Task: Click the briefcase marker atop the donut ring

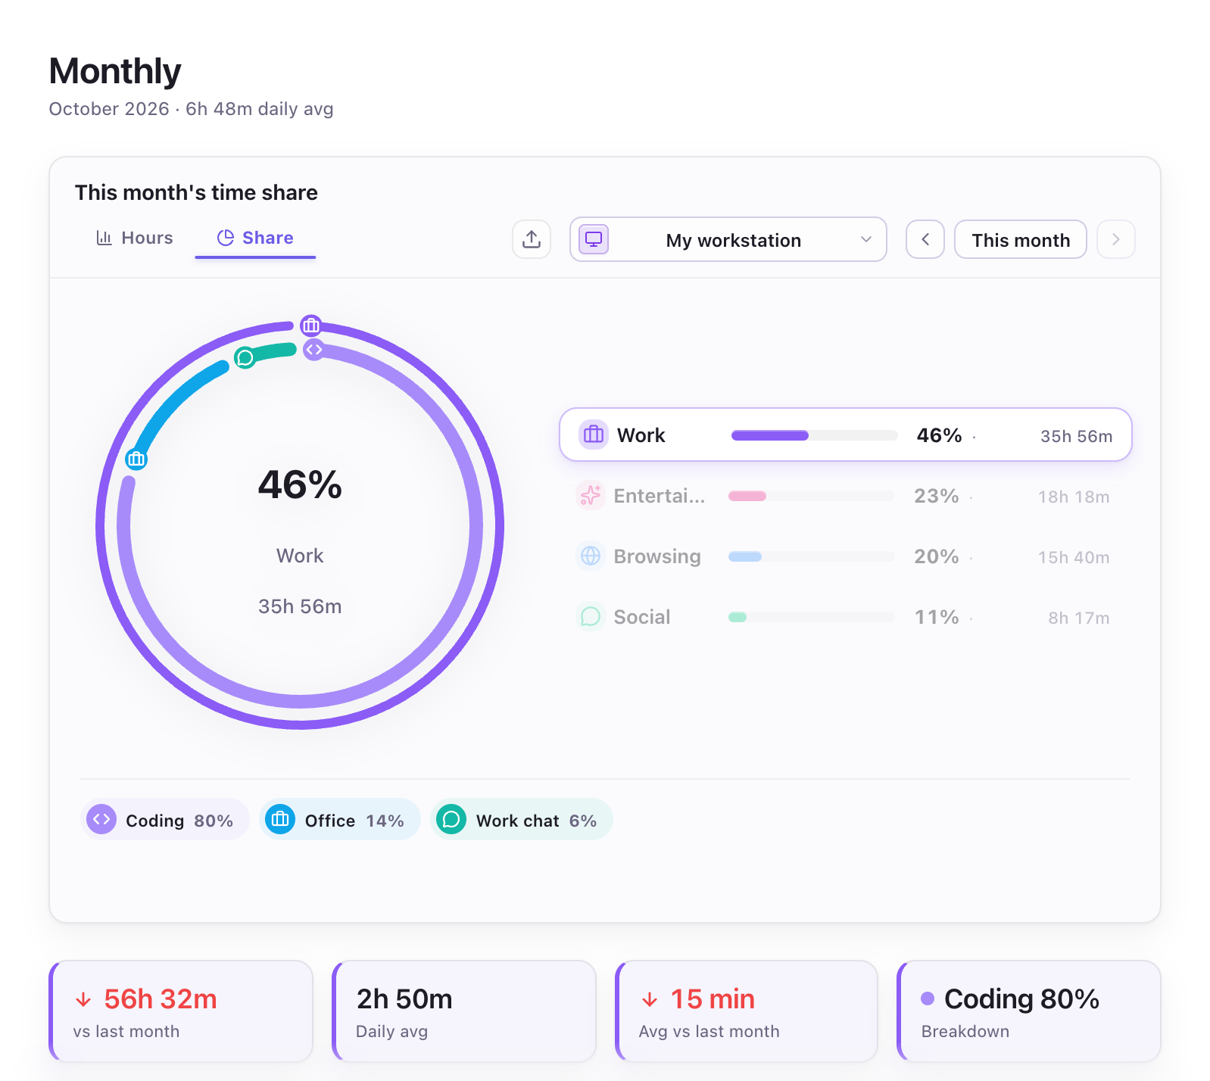Action: coord(310,326)
